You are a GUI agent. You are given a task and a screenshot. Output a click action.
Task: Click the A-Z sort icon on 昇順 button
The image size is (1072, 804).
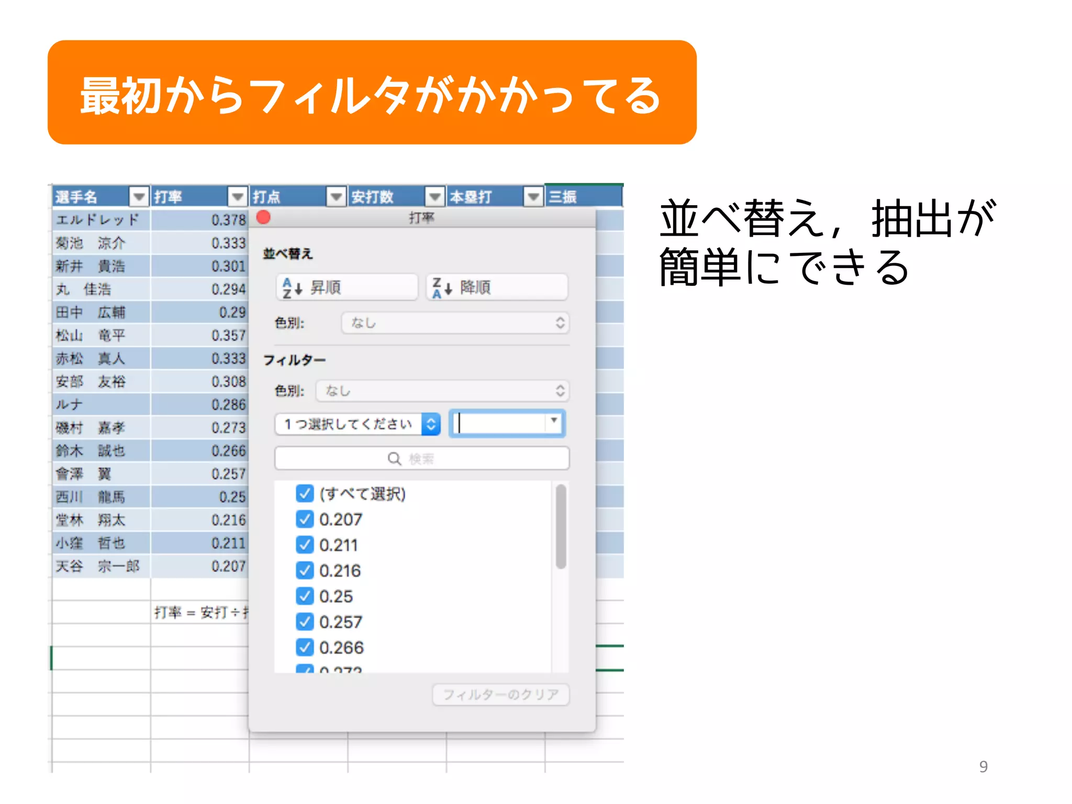pyautogui.click(x=292, y=288)
